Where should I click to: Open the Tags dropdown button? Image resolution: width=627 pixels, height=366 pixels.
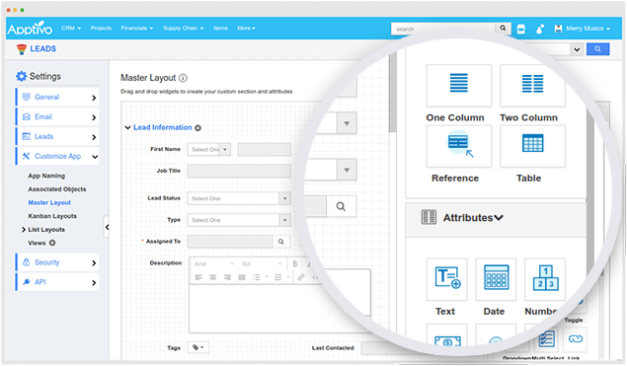pos(198,347)
